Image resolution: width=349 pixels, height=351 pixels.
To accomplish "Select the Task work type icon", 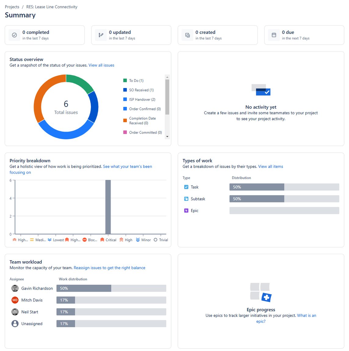I will point(186,187).
